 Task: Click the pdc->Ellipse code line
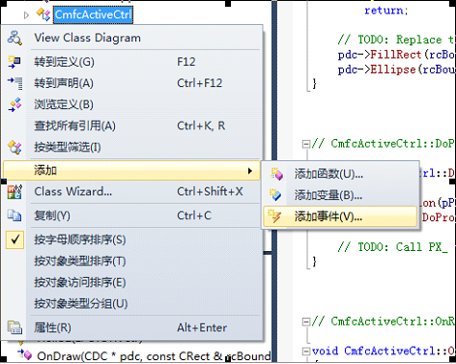click(x=396, y=70)
